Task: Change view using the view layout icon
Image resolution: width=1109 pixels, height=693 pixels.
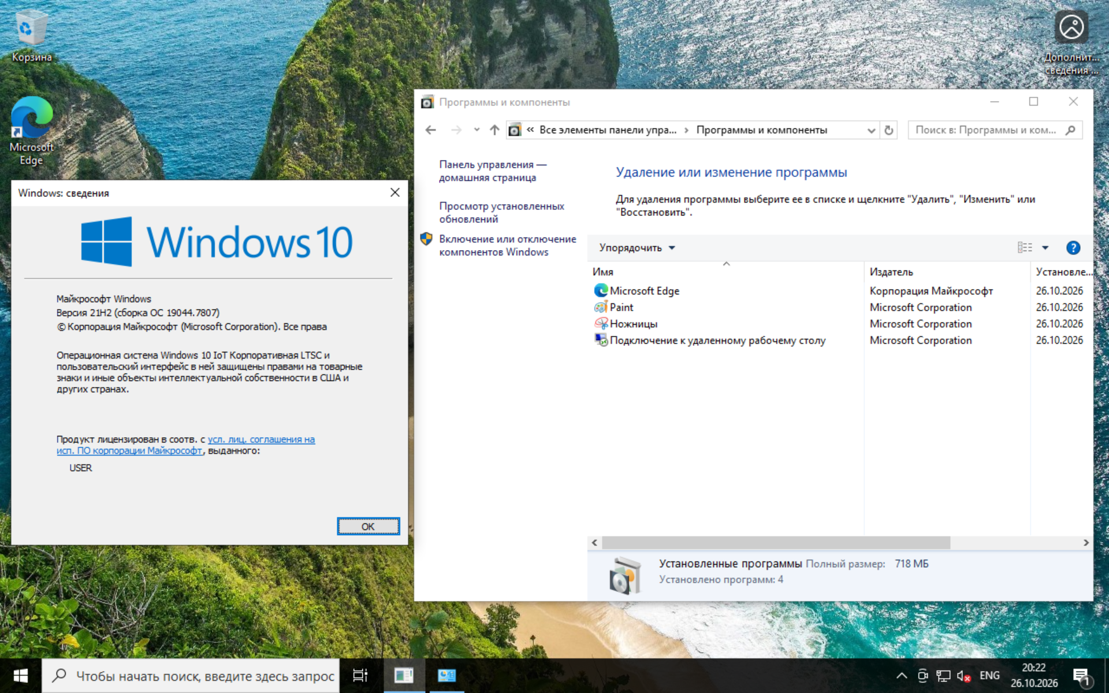Action: pos(1025,247)
